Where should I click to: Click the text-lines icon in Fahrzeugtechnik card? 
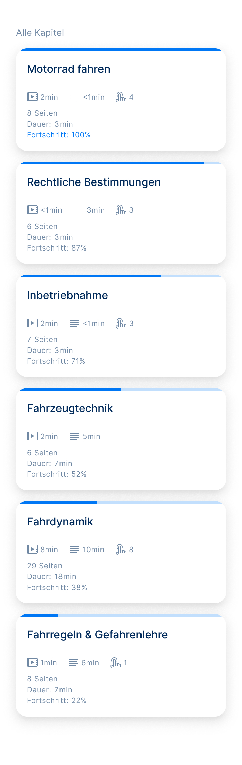point(75,436)
